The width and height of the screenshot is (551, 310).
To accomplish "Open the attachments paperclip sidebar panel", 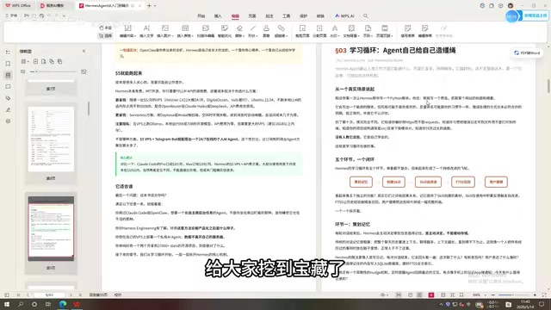I will tap(8, 98).
